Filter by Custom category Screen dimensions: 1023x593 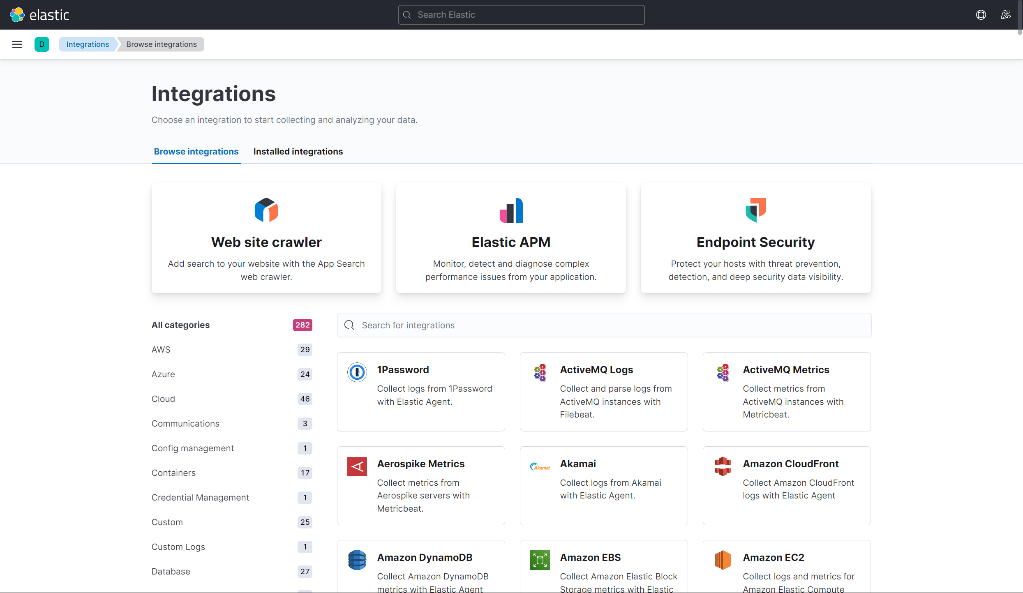point(232,522)
